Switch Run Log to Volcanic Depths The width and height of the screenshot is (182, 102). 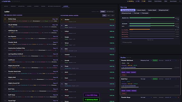click(141, 10)
